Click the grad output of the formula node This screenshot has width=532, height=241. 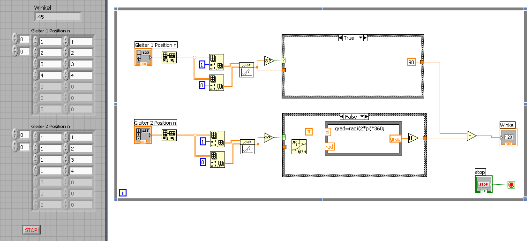[x=396, y=138]
